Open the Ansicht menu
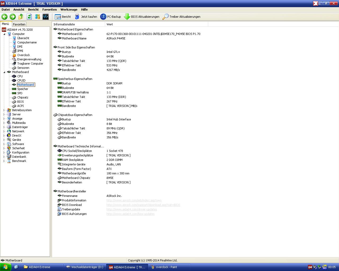The height and width of the screenshot is (271, 339). [x=19, y=9]
